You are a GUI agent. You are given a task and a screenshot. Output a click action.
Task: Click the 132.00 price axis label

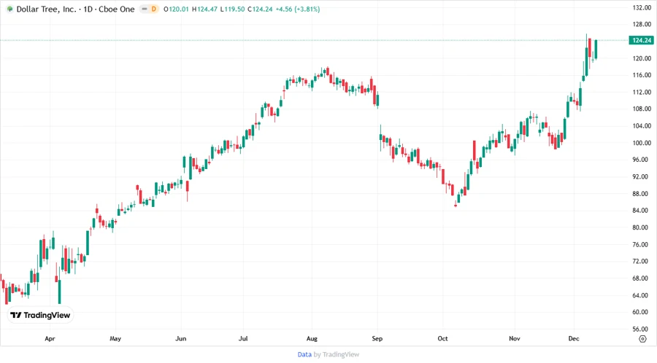click(642, 7)
